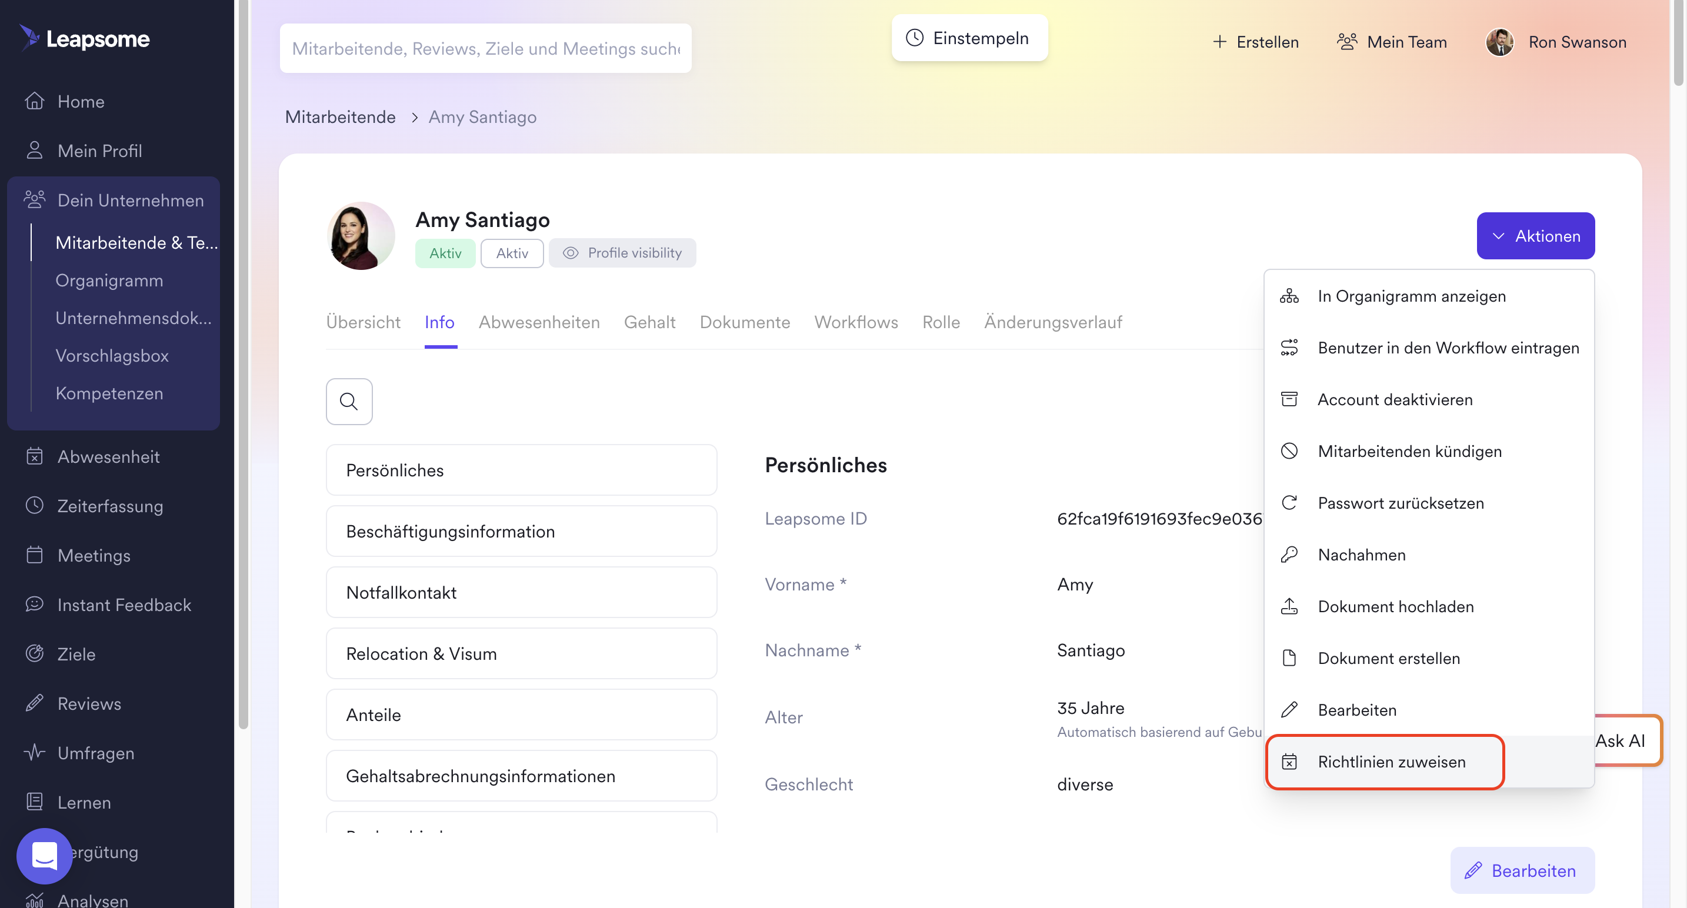Select Dokument erstellen
The height and width of the screenshot is (908, 1687).
(x=1429, y=658)
